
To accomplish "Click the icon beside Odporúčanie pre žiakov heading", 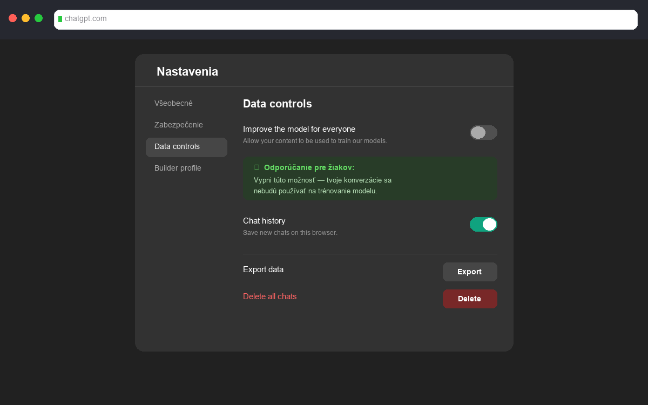I will click(x=256, y=167).
